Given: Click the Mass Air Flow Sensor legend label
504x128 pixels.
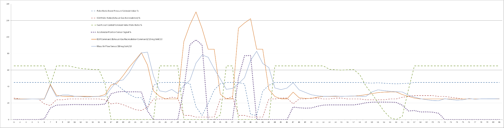Looking at the screenshot, I should coord(114,46).
